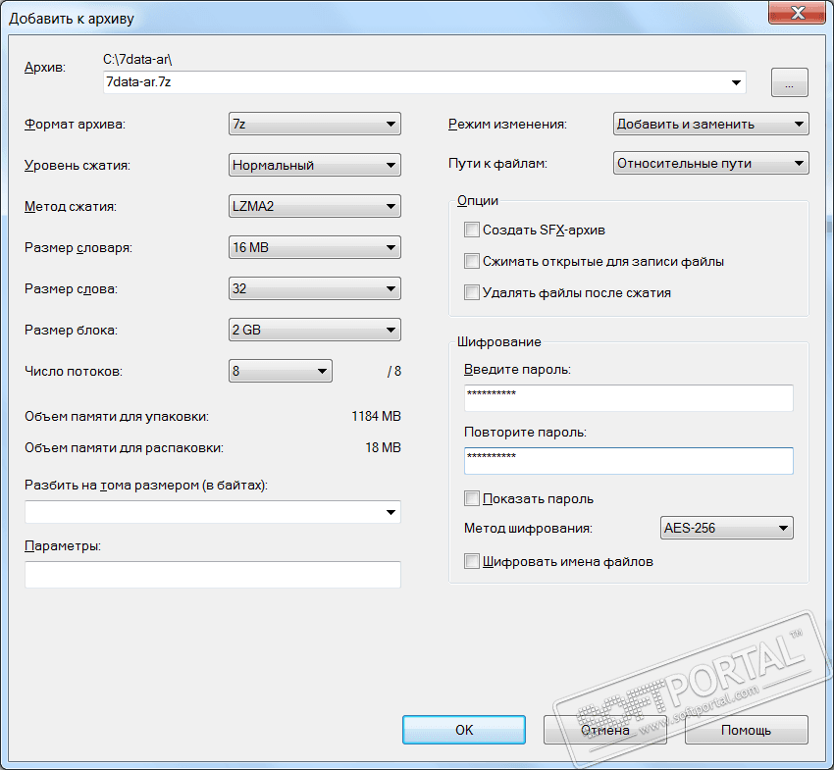Viewport: 834px width, 770px height.
Task: Click the 1184 MB packing memory value
Action: 376,416
